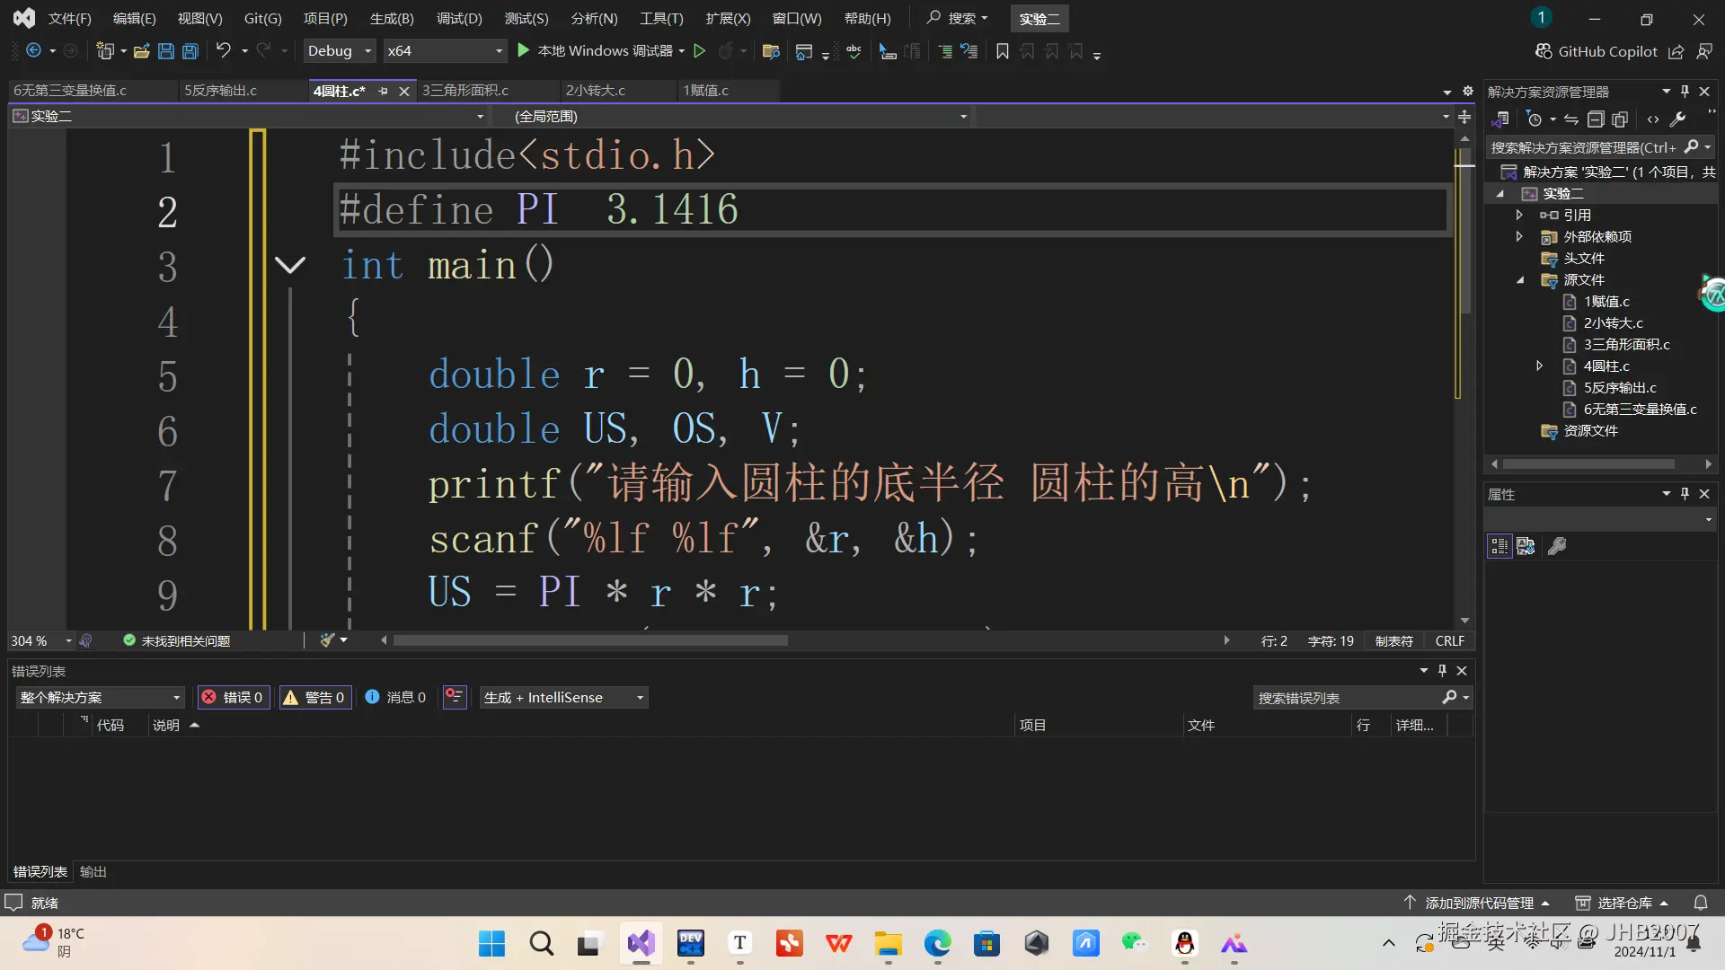
Task: Select 4圆柱.c in Solution Explorer
Action: point(1607,366)
